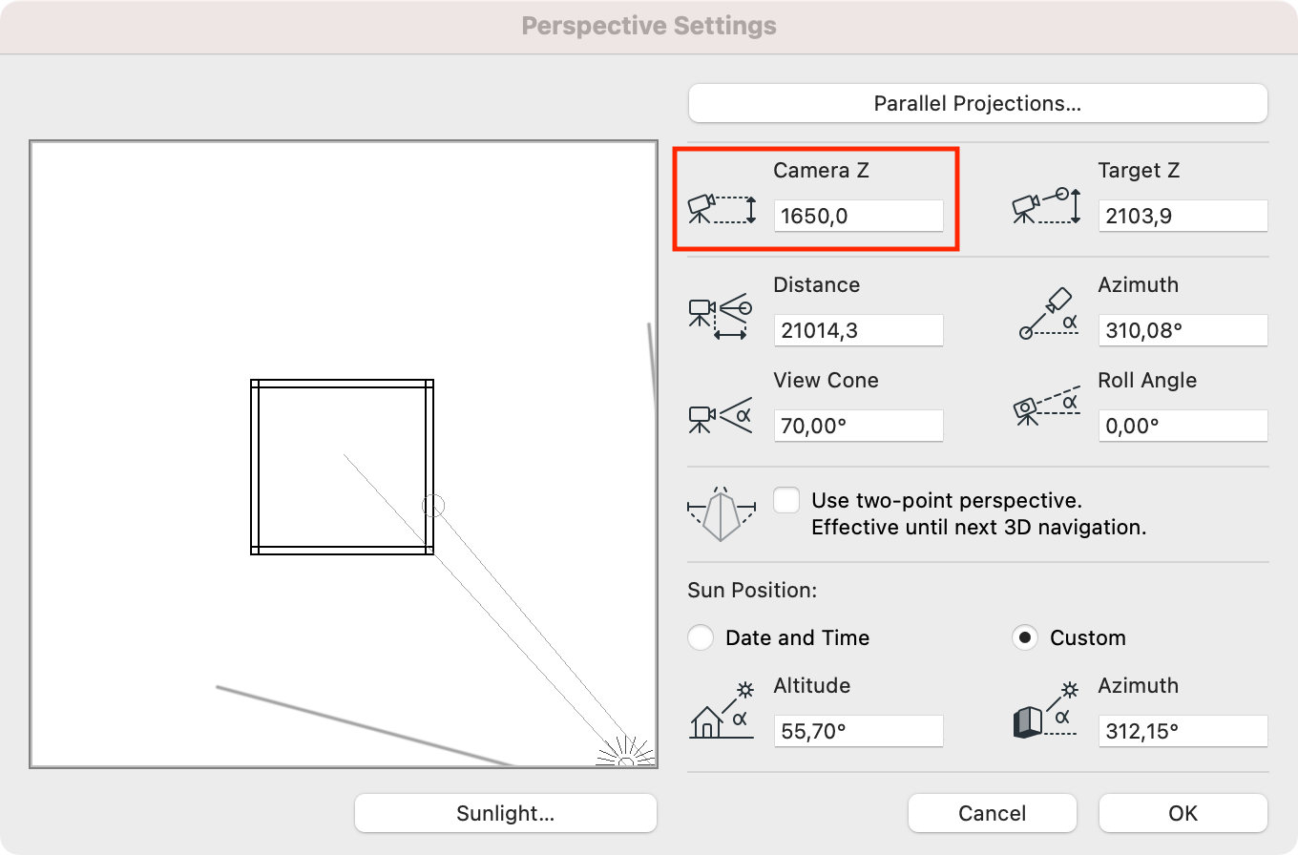Click the Camera Z value field

(x=859, y=216)
